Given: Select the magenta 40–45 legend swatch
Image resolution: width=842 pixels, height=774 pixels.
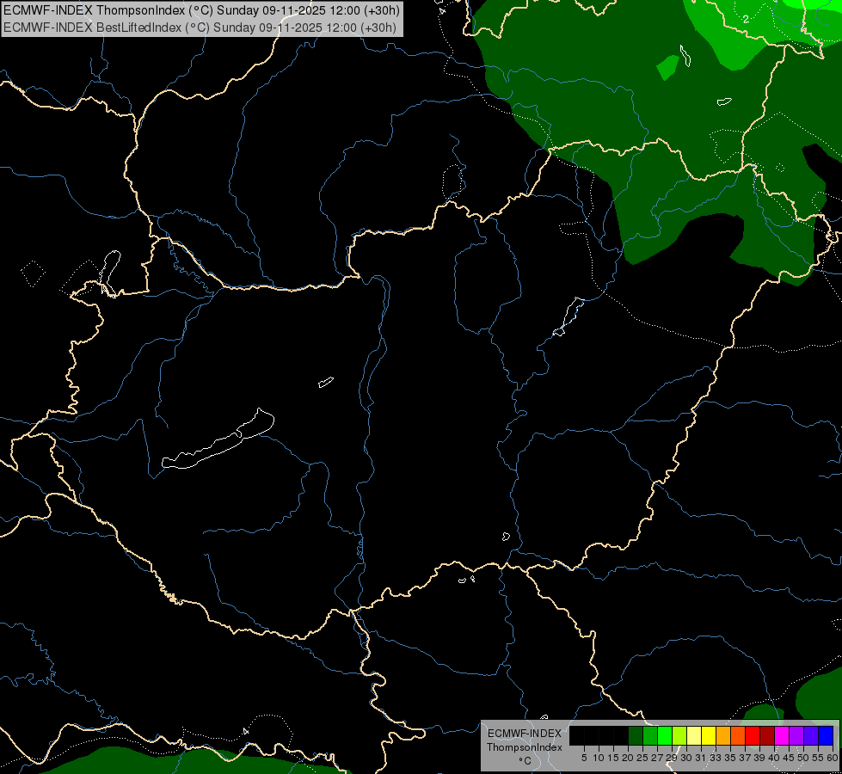Looking at the screenshot, I should click(x=782, y=735).
